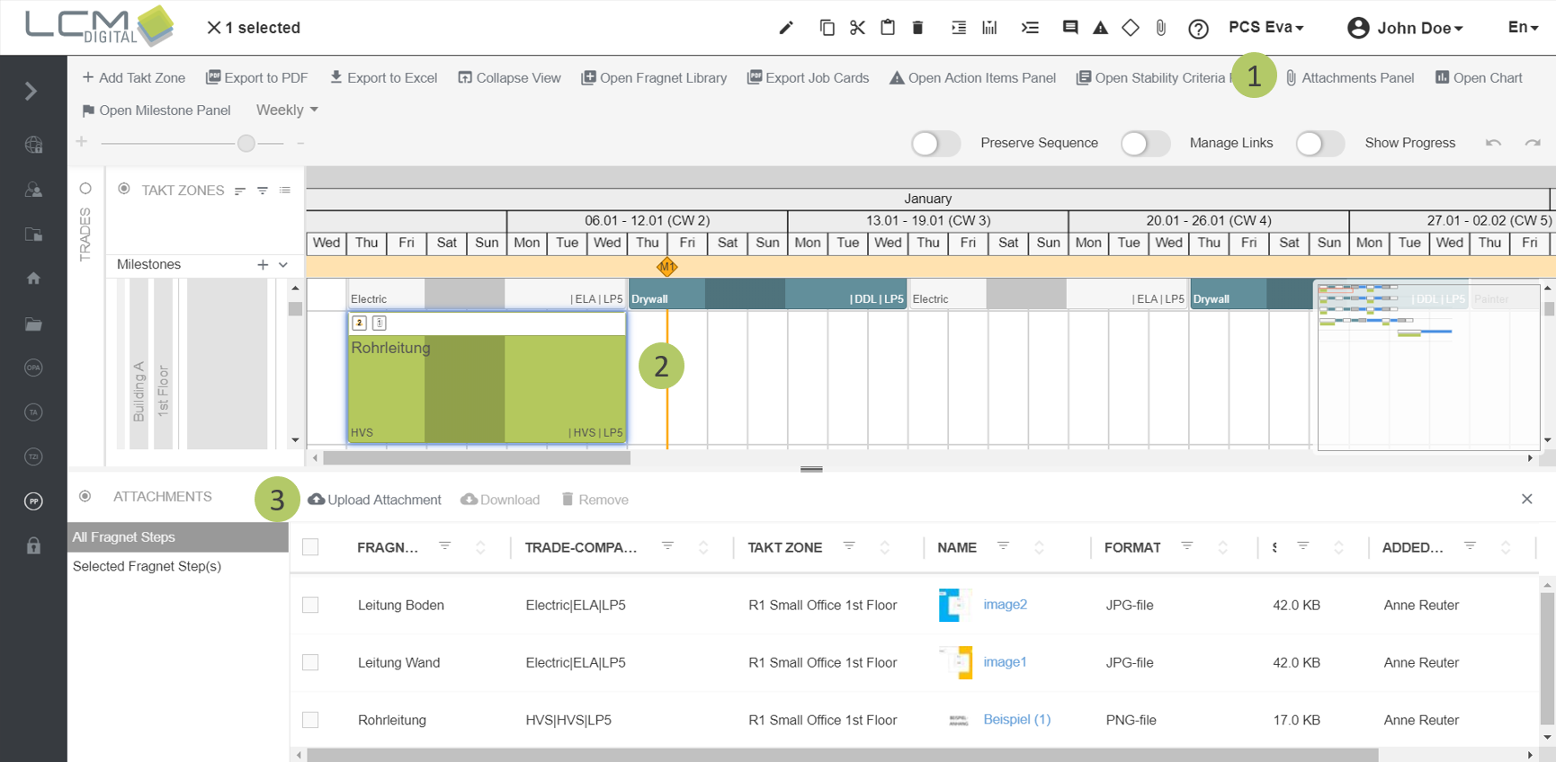Check the Rohrleitung row checkbox
Image resolution: width=1556 pixels, height=762 pixels.
coord(310,720)
